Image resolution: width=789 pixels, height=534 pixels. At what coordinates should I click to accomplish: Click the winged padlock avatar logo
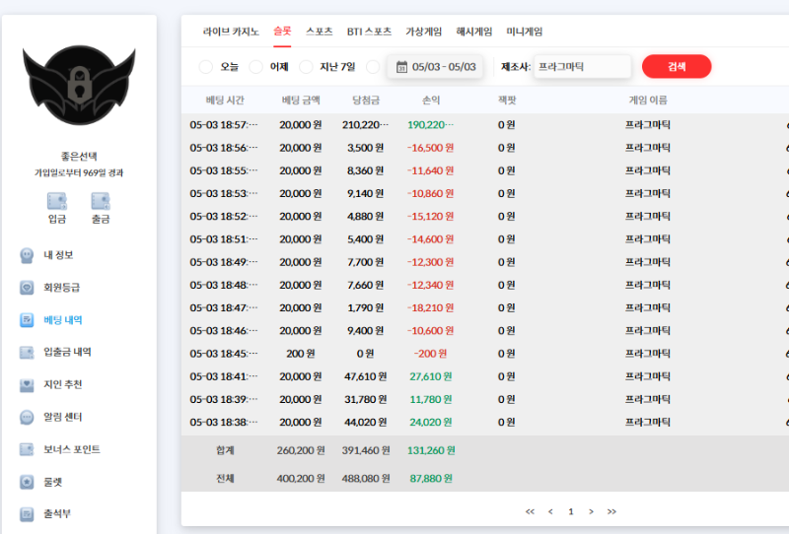[x=79, y=86]
